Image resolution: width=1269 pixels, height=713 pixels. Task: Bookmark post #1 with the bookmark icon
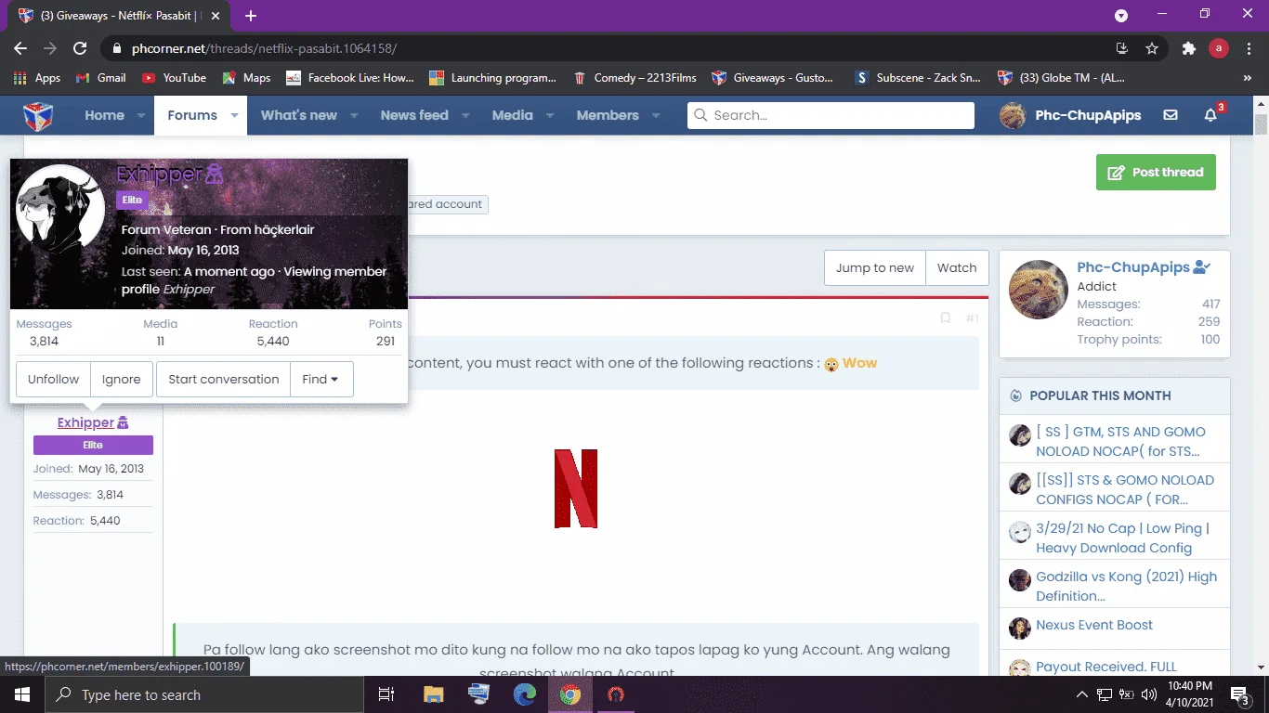(946, 318)
